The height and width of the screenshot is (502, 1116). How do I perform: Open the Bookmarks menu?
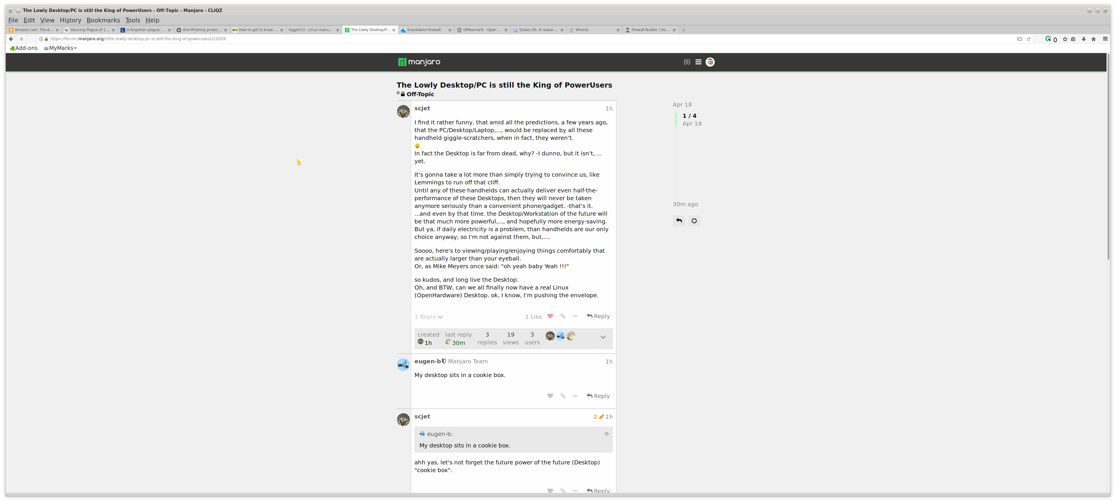coord(103,20)
